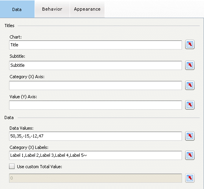204x189 pixels.
Task: Click the Data Values input field
Action: click(96, 136)
